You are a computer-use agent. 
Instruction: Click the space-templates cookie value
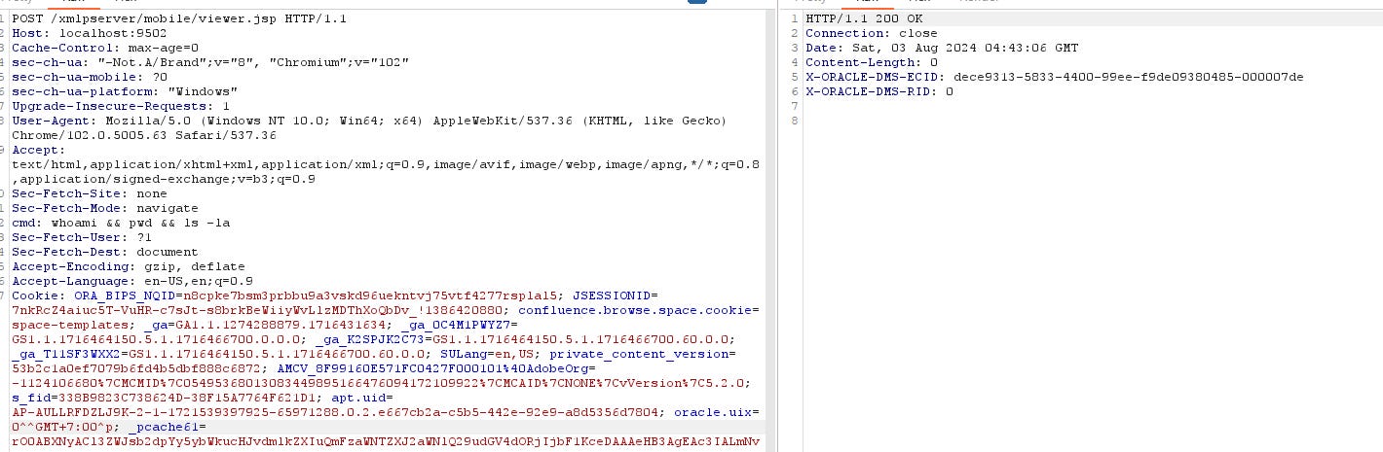[70, 325]
